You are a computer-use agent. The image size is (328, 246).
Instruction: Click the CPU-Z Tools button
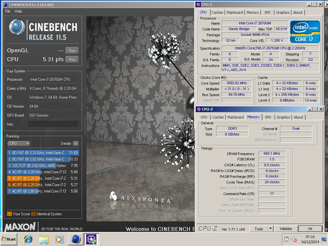259,229
